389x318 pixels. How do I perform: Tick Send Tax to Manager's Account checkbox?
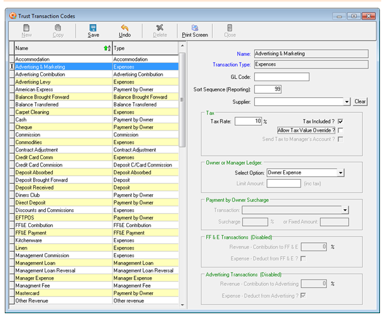(x=340, y=139)
